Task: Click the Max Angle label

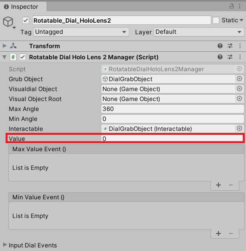Action: (x=24, y=109)
